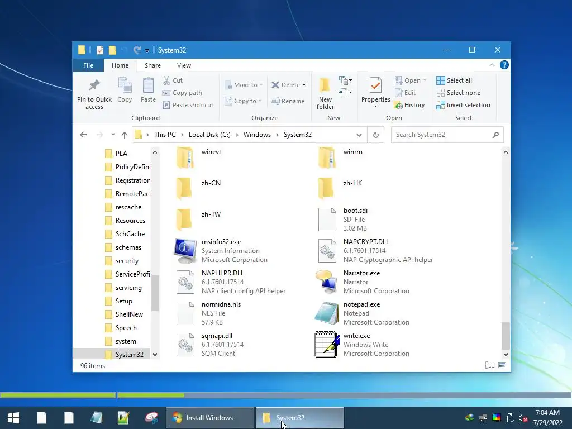Click the search magnifier icon
The width and height of the screenshot is (572, 429).
(495, 135)
